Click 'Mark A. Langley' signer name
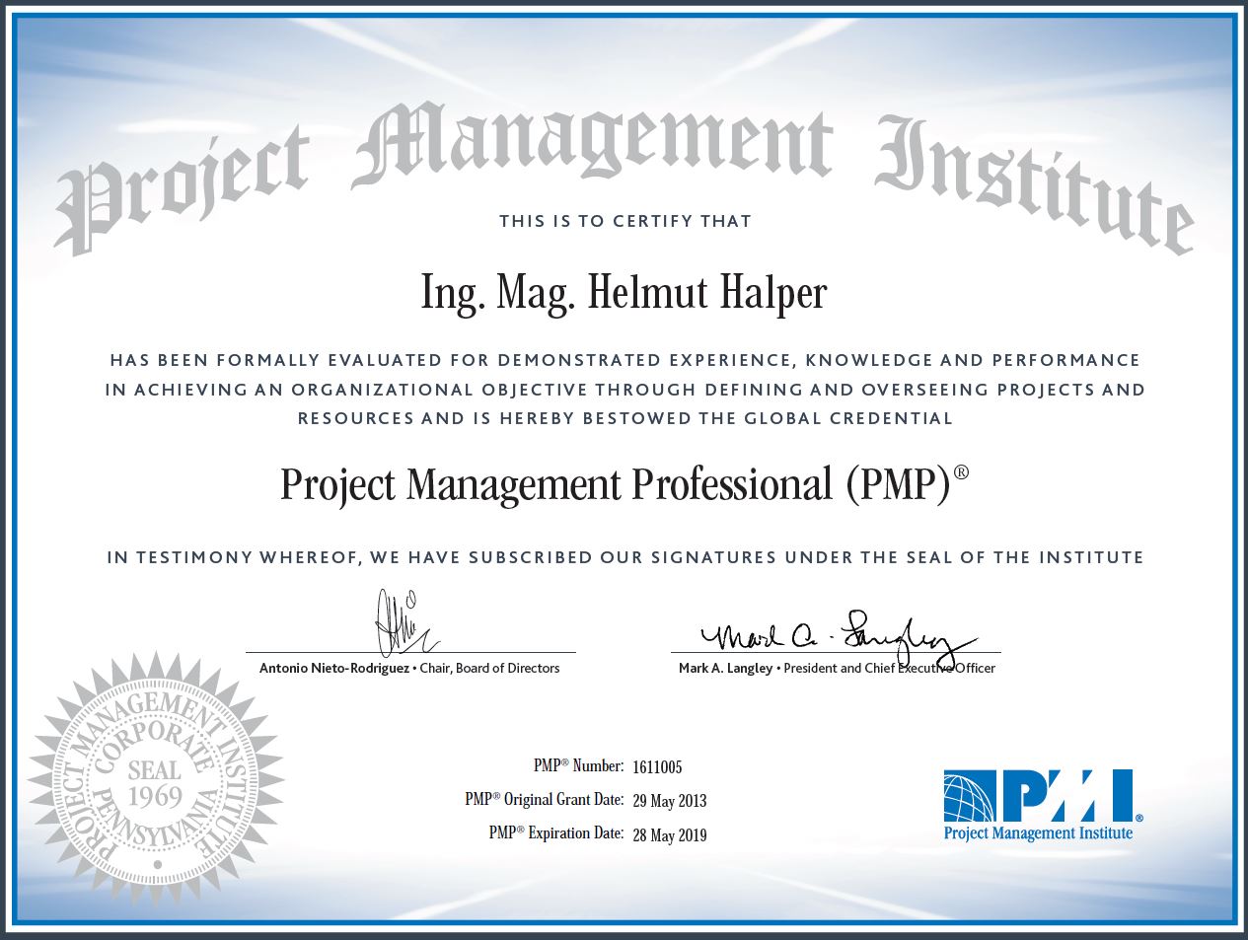 [725, 668]
